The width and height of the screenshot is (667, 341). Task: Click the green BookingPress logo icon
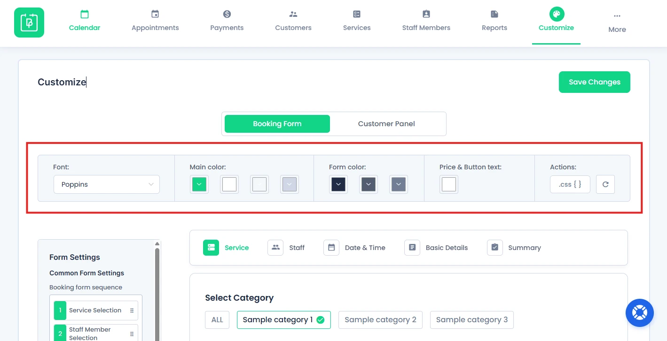click(x=29, y=23)
